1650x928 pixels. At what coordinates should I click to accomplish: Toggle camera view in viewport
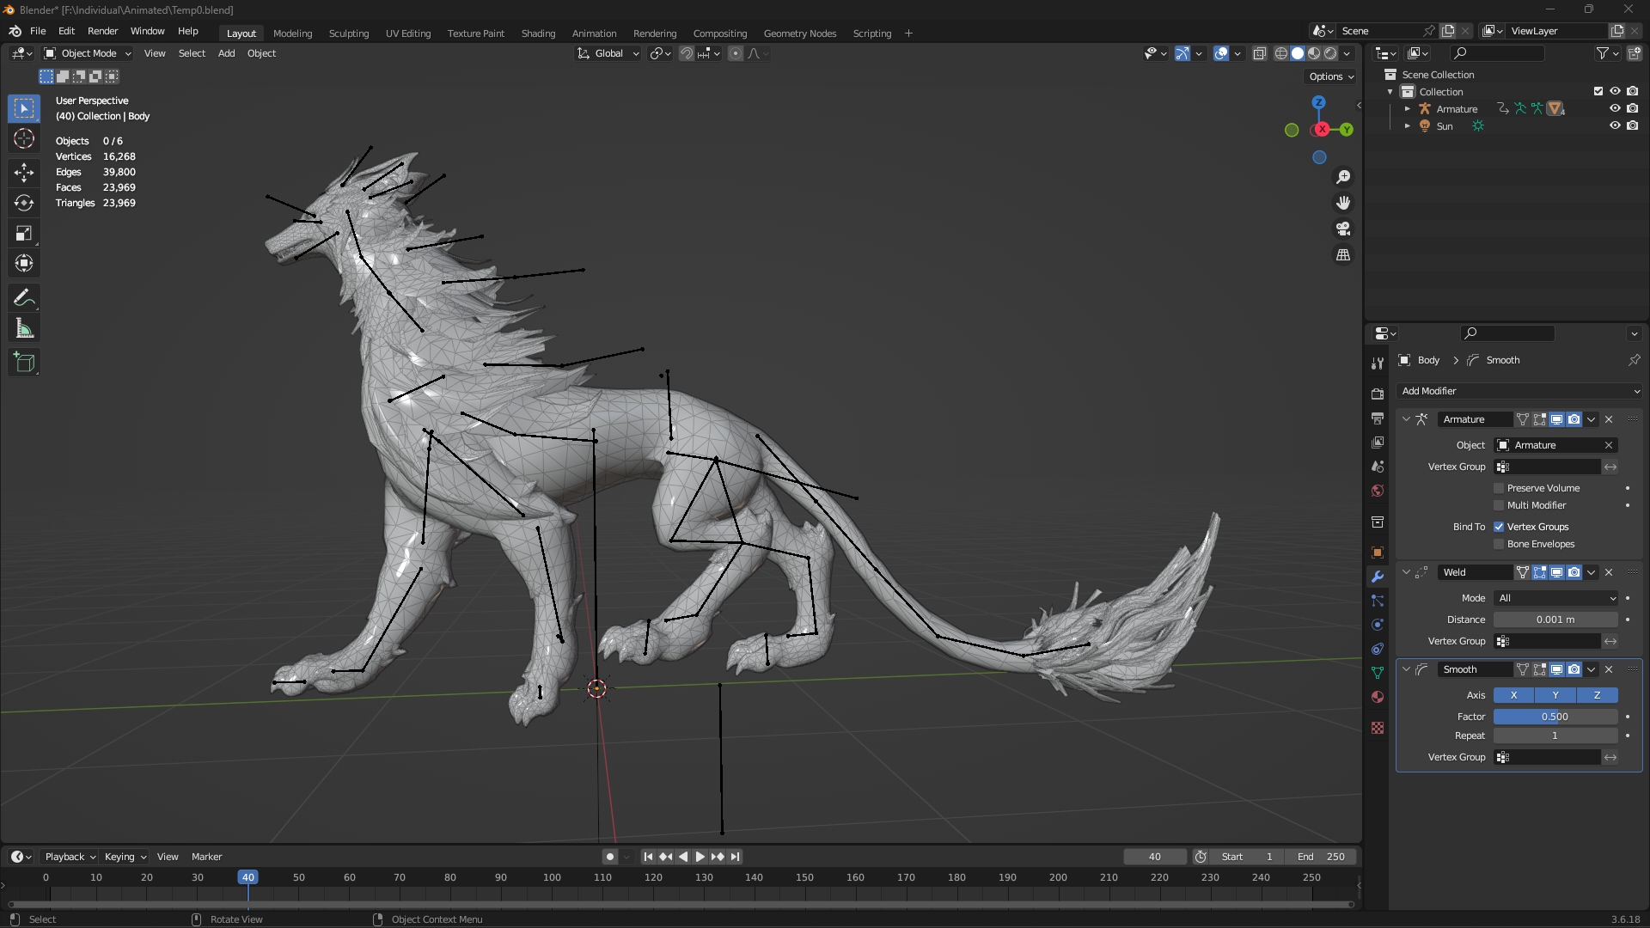tap(1343, 229)
